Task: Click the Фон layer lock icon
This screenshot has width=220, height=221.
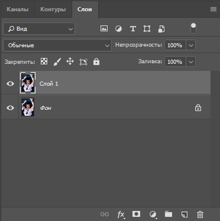Action: (198, 108)
